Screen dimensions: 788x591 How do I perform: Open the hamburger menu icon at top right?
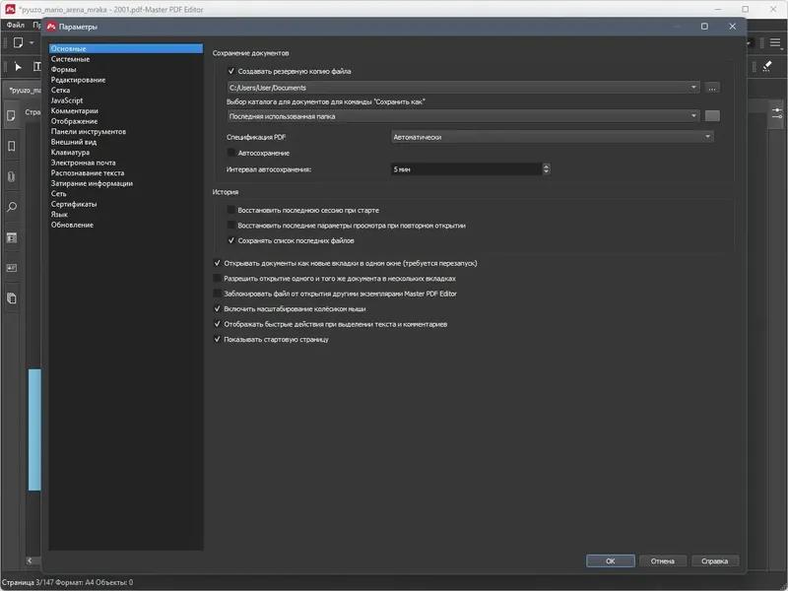pos(775,43)
